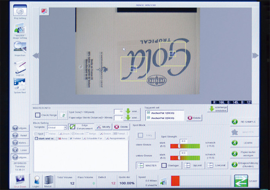Screen dimensions: 270x190
Task: Toggle the Überlager view button
Action: pyautogui.click(x=171, y=165)
